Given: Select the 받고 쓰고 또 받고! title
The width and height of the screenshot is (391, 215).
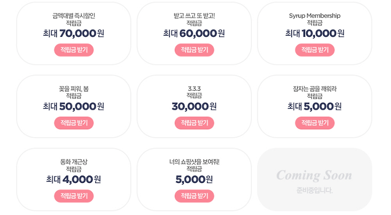Looking at the screenshot, I should pyautogui.click(x=194, y=16).
